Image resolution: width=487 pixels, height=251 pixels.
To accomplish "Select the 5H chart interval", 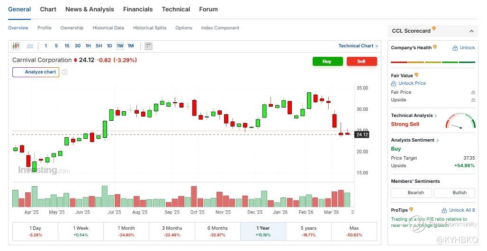I will tap(99, 46).
